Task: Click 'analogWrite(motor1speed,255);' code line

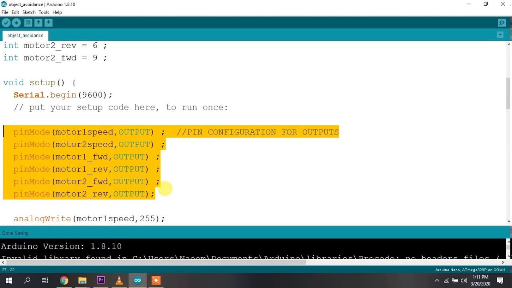Action: [89, 219]
